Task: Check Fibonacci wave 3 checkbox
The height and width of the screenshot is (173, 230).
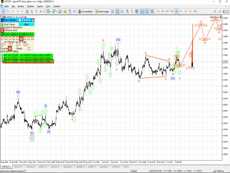Action: point(10,44)
